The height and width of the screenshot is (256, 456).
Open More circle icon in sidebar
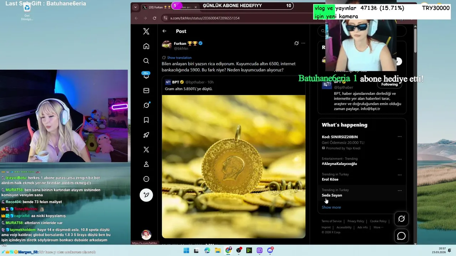point(146,179)
